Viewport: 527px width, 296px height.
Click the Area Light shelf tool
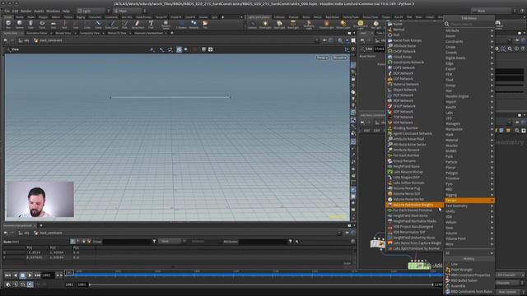[x=293, y=24]
